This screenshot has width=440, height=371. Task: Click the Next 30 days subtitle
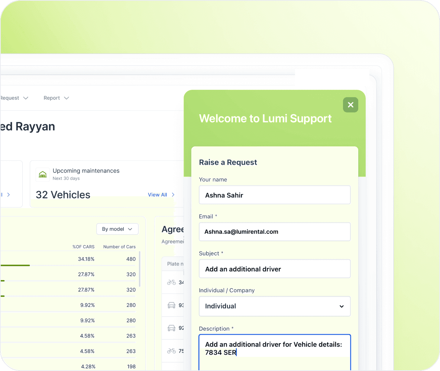click(x=66, y=178)
